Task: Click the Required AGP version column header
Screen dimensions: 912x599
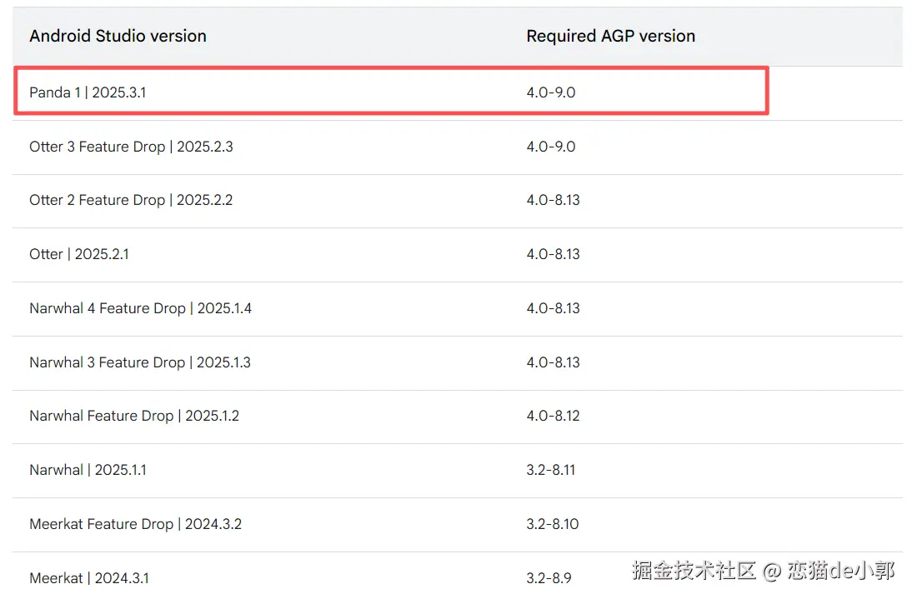Action: (610, 36)
